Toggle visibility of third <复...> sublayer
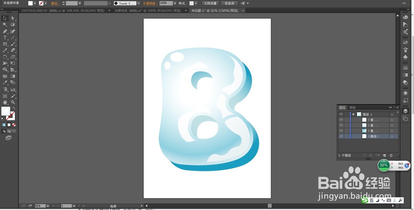 pyautogui.click(x=341, y=131)
